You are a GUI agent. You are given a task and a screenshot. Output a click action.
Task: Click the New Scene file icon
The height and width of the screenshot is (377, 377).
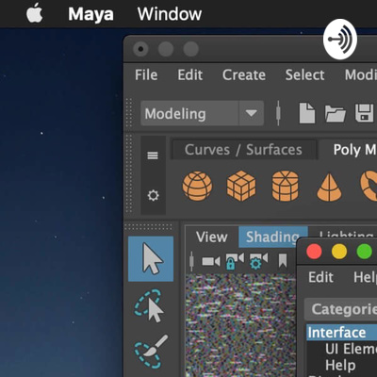pos(307,113)
